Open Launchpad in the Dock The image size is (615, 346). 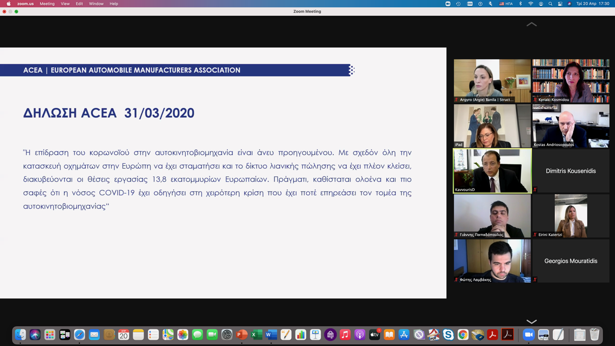(50, 334)
